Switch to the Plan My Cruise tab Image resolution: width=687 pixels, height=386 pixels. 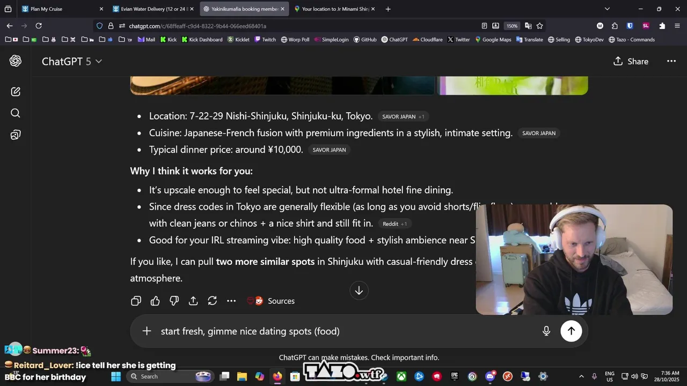tap(56, 9)
